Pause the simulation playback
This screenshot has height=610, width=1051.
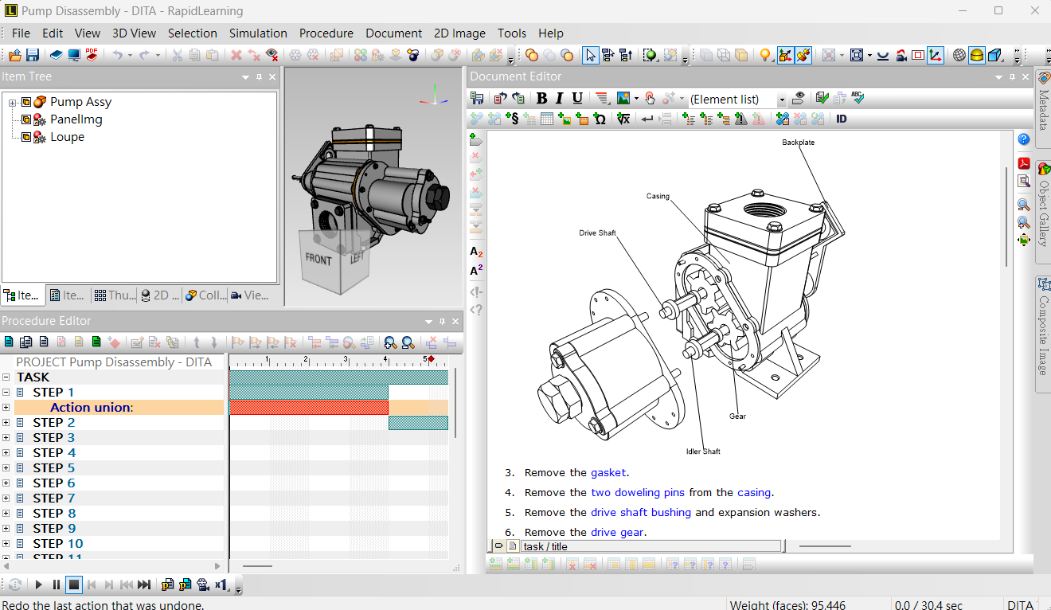tap(56, 585)
